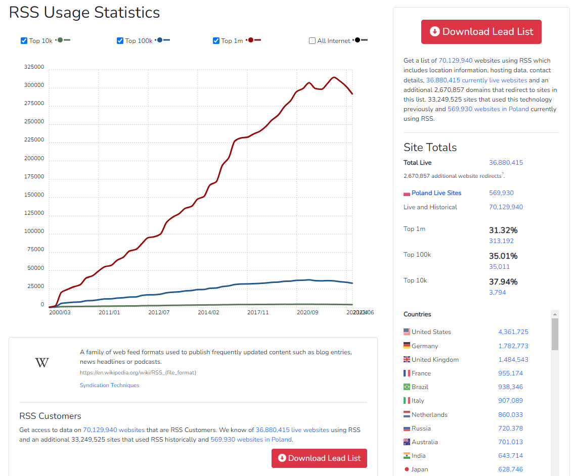This screenshot has width=579, height=476.
Task: Click the Germany flag icon
Action: click(407, 346)
